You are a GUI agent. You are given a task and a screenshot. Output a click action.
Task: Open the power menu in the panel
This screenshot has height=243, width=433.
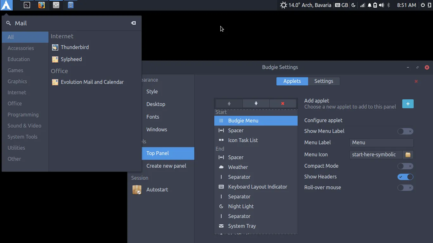(423, 5)
